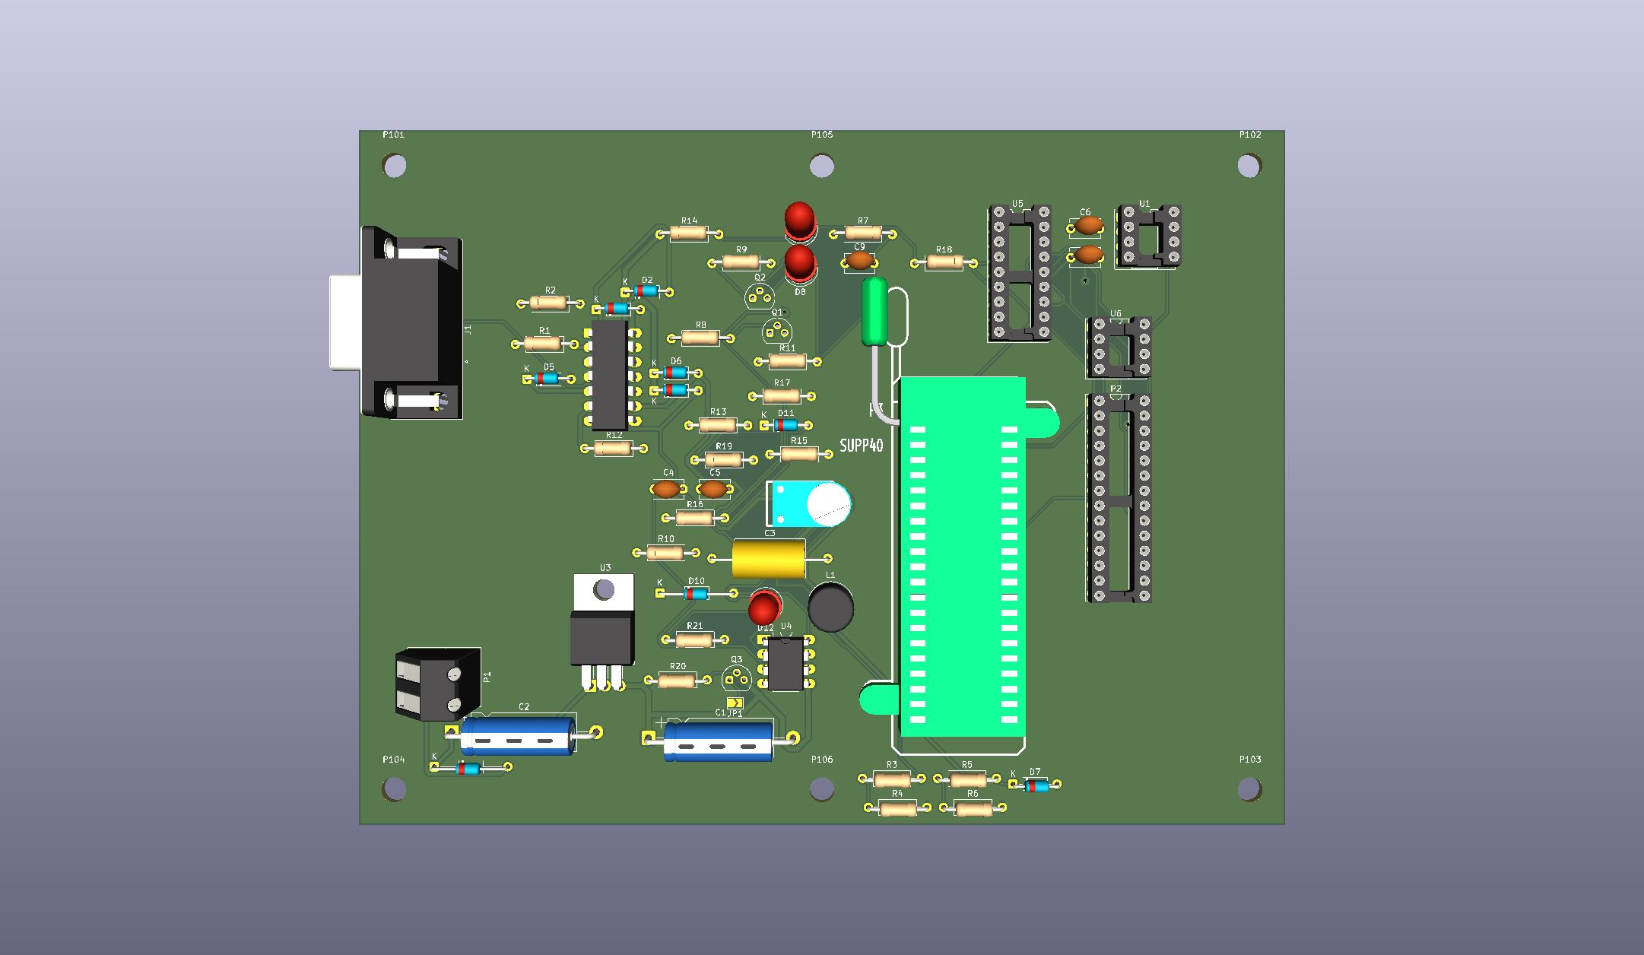Screen dimensions: 1644x955
Task: Click transistor Q2
Action: click(760, 297)
